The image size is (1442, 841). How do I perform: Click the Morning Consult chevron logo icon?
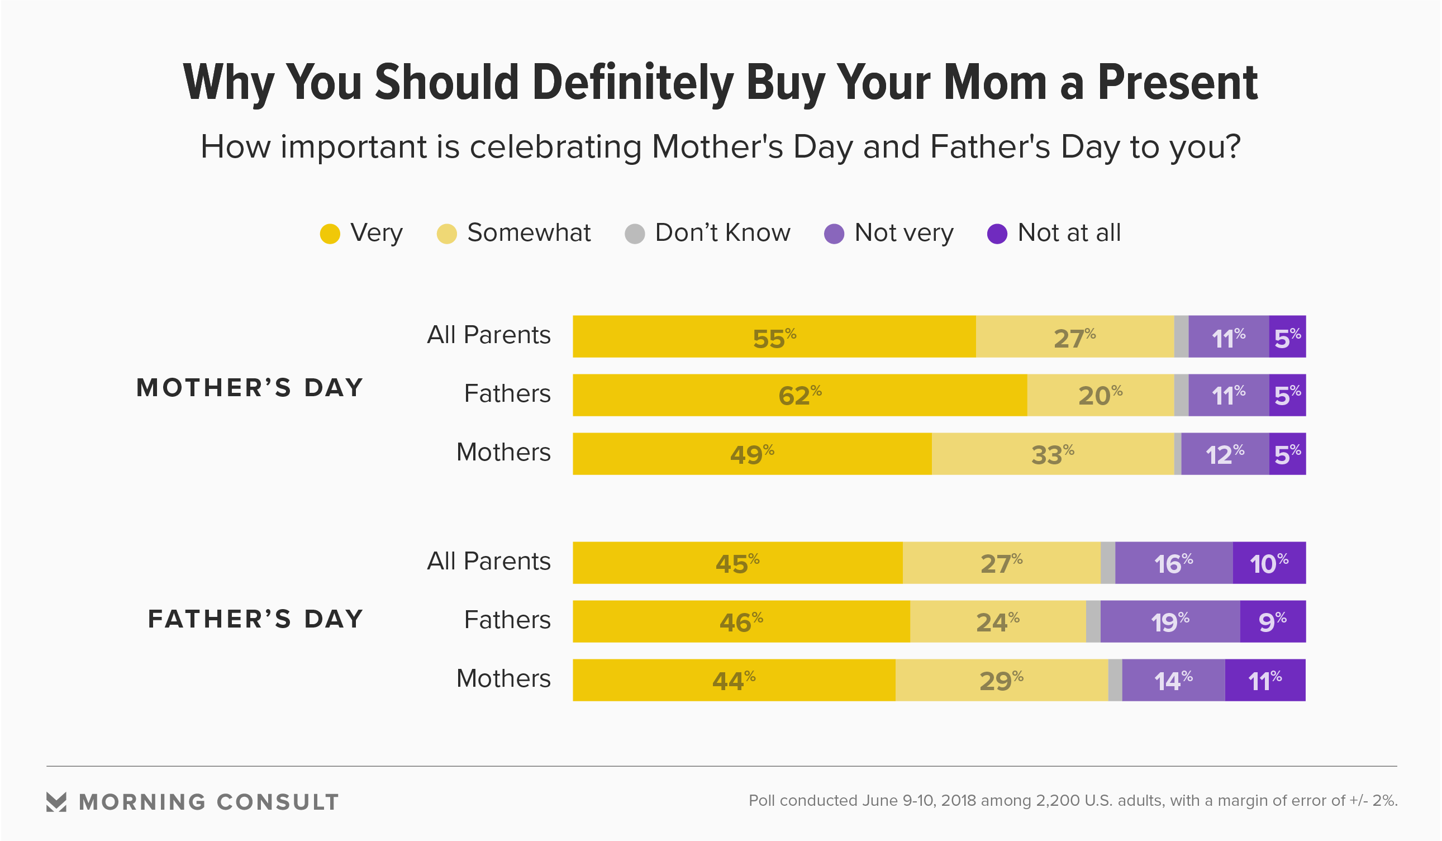(56, 802)
